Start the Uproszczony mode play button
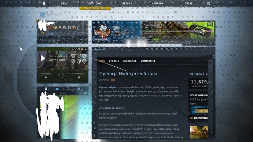Viewport: 253px width, 142px height. pyautogui.click(x=46, y=78)
